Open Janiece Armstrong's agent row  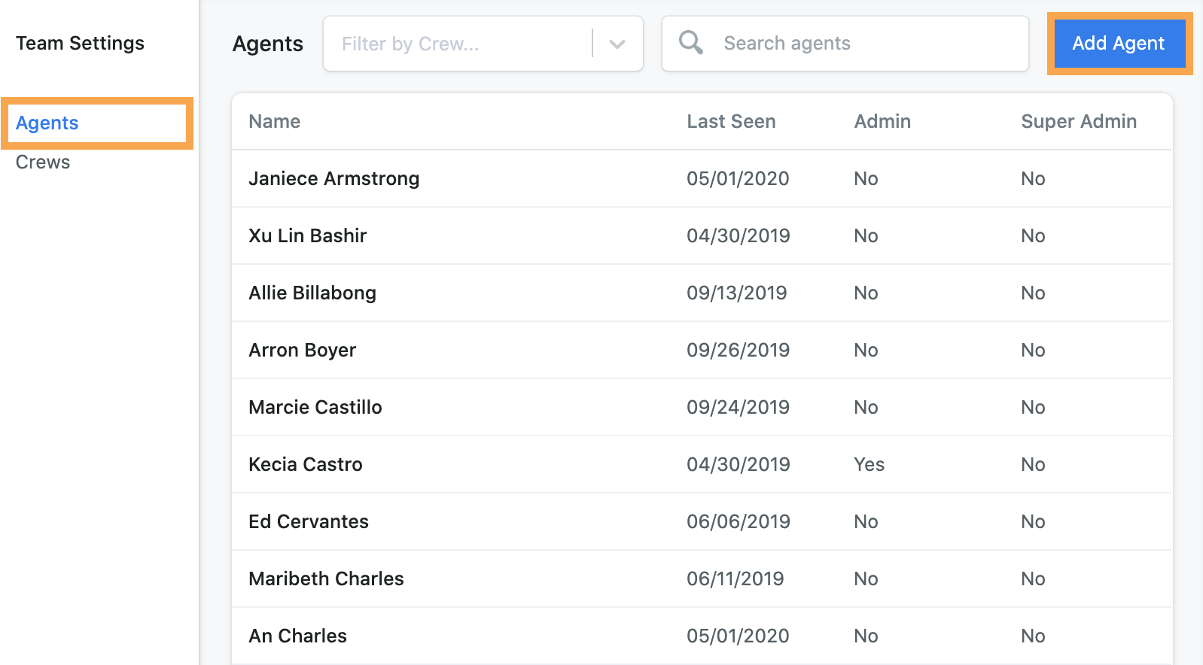pyautogui.click(x=702, y=178)
